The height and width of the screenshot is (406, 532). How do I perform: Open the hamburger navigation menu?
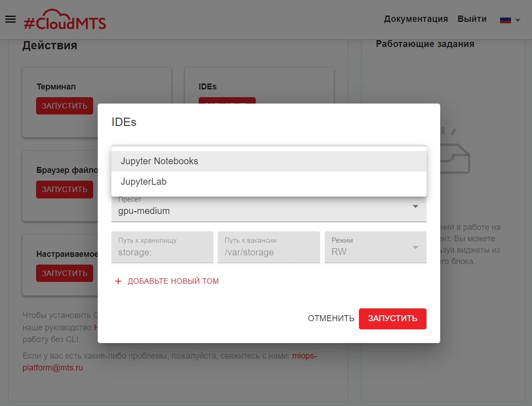click(10, 19)
